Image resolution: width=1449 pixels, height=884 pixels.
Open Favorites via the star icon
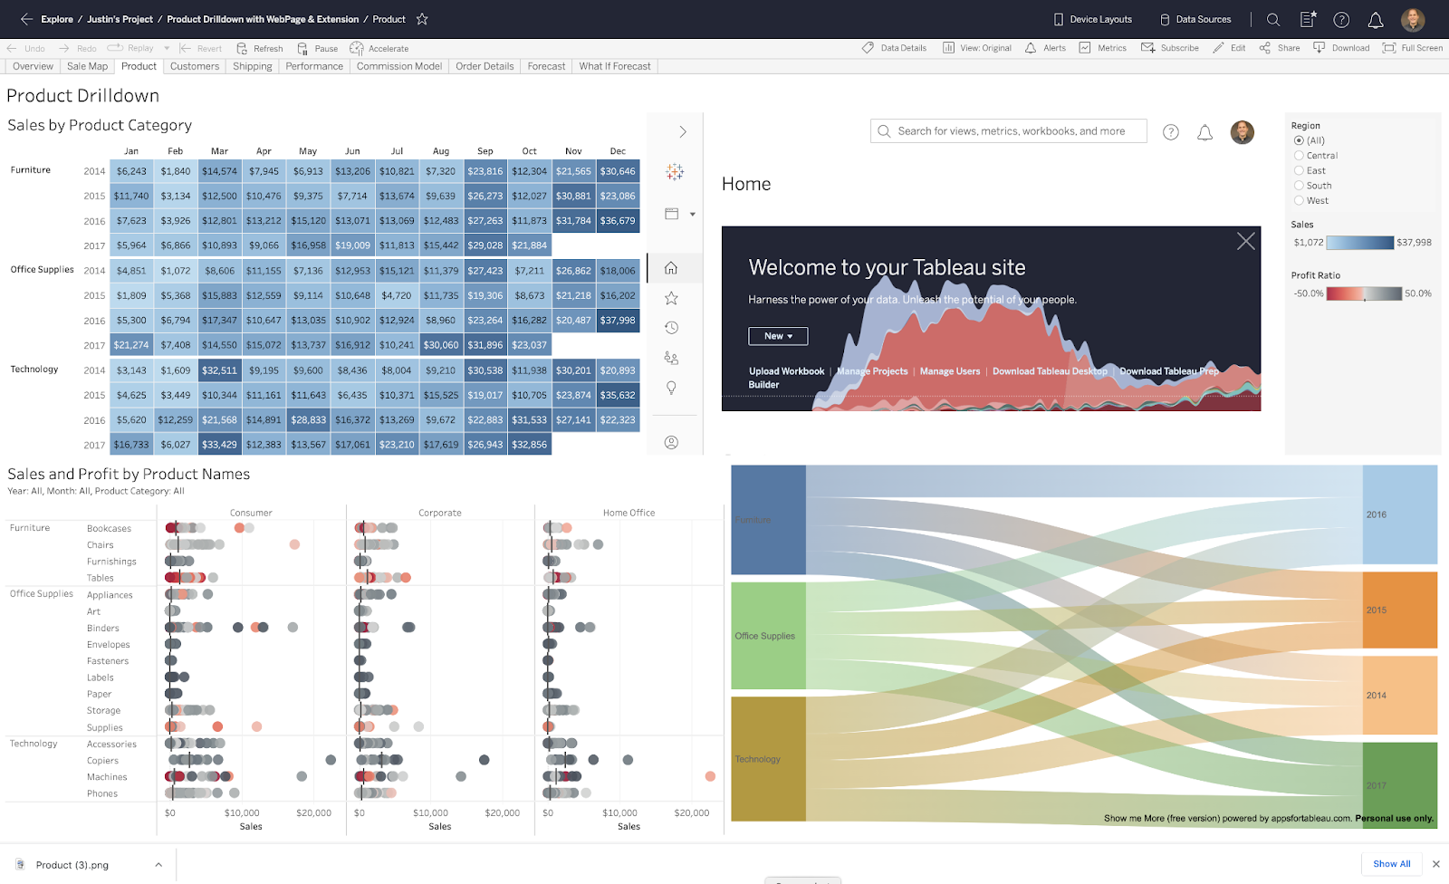671,297
